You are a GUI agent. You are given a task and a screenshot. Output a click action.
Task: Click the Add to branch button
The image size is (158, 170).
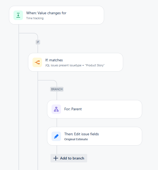[x=69, y=158]
